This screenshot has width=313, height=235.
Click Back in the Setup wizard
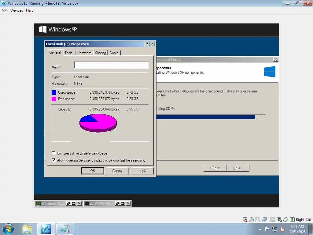pyautogui.click(x=215, y=168)
